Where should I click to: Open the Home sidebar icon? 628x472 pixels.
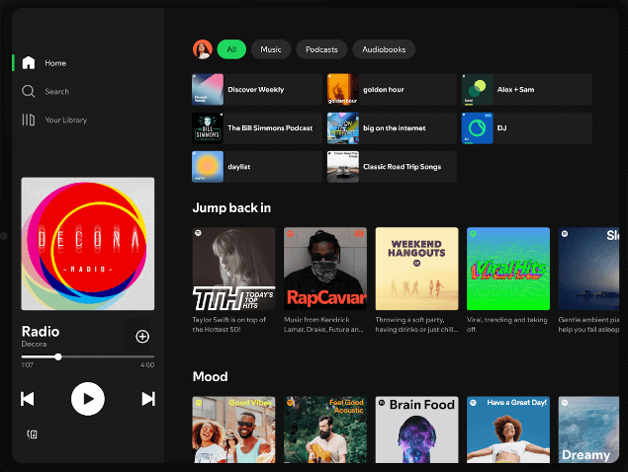(x=29, y=63)
